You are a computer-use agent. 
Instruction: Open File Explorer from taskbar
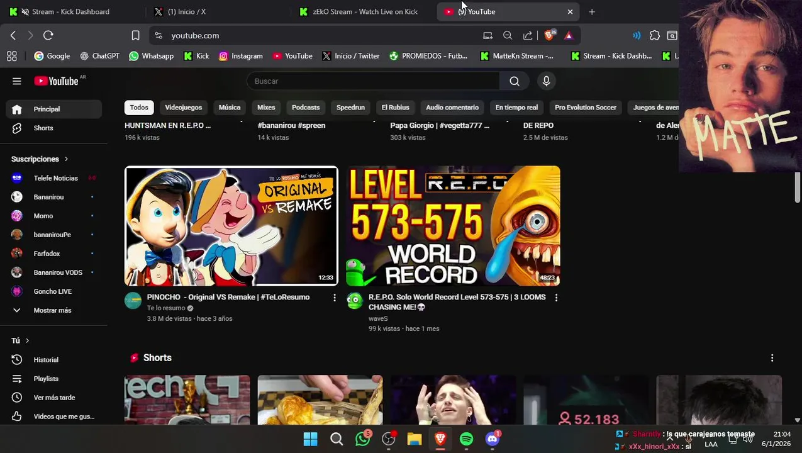(x=414, y=439)
